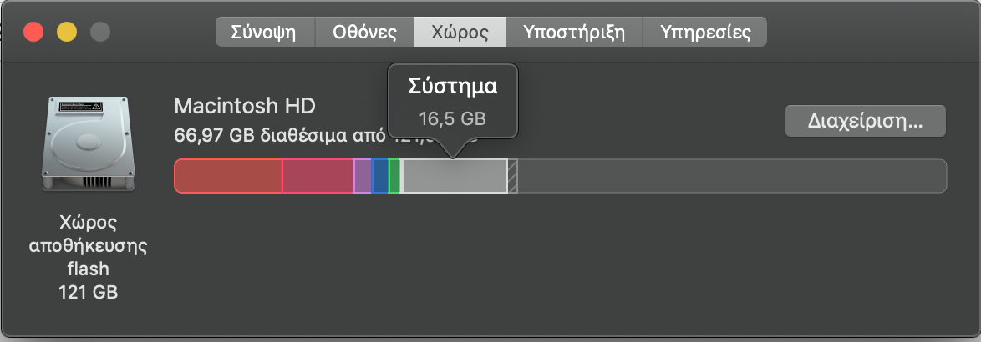The image size is (981, 342).
Task: Click the yellow minimize window button
Action: (x=67, y=32)
